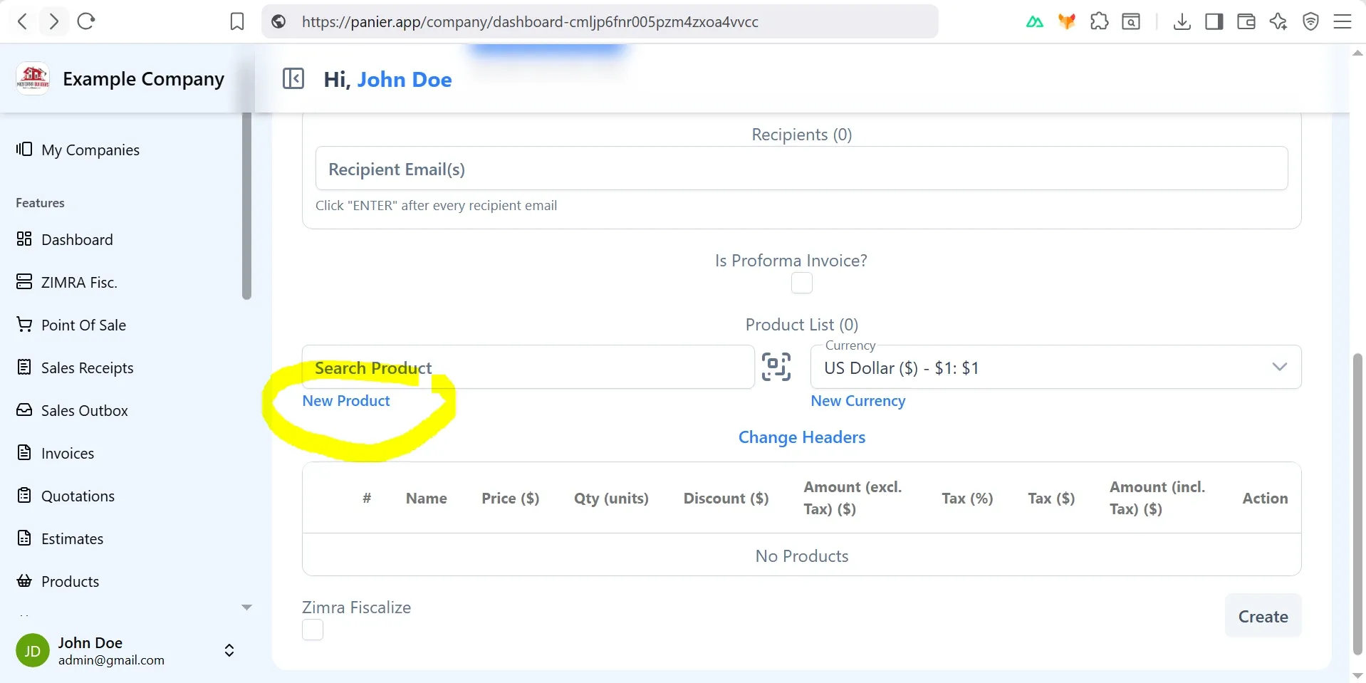Click the JD user avatar

point(33,650)
